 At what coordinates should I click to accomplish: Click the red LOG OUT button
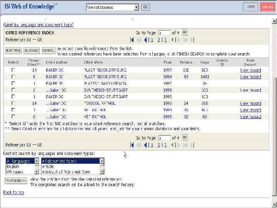[x=267, y=7]
